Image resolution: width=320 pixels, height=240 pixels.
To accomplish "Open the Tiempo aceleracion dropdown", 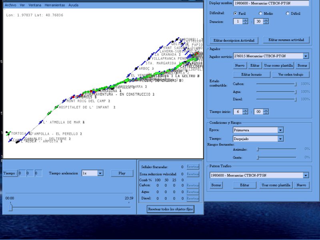I will point(100,173).
